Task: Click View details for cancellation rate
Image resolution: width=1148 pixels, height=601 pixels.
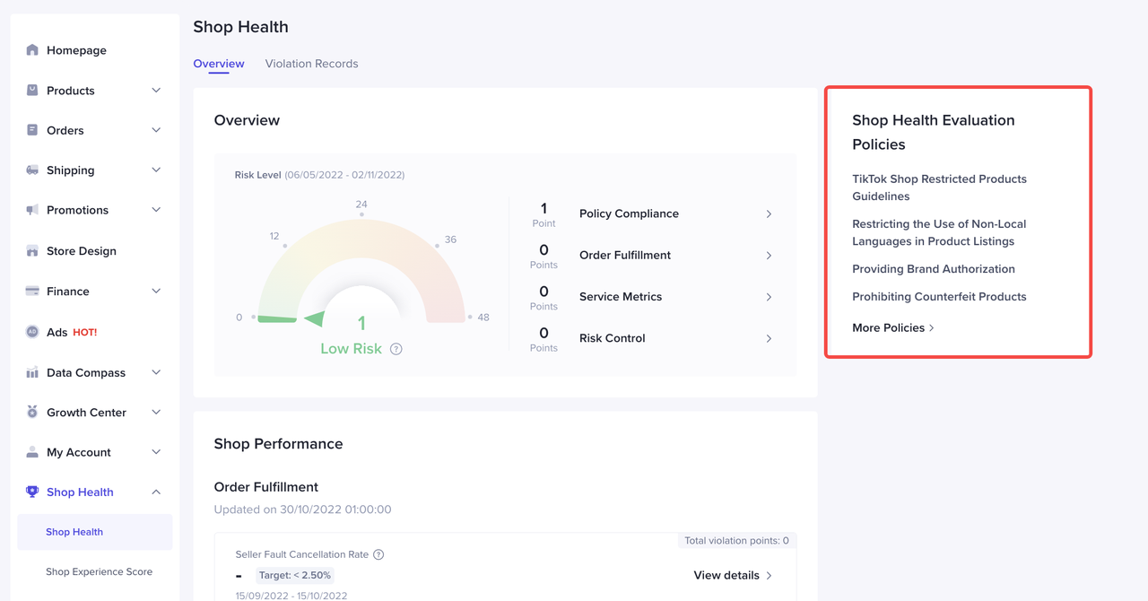Action: [732, 575]
